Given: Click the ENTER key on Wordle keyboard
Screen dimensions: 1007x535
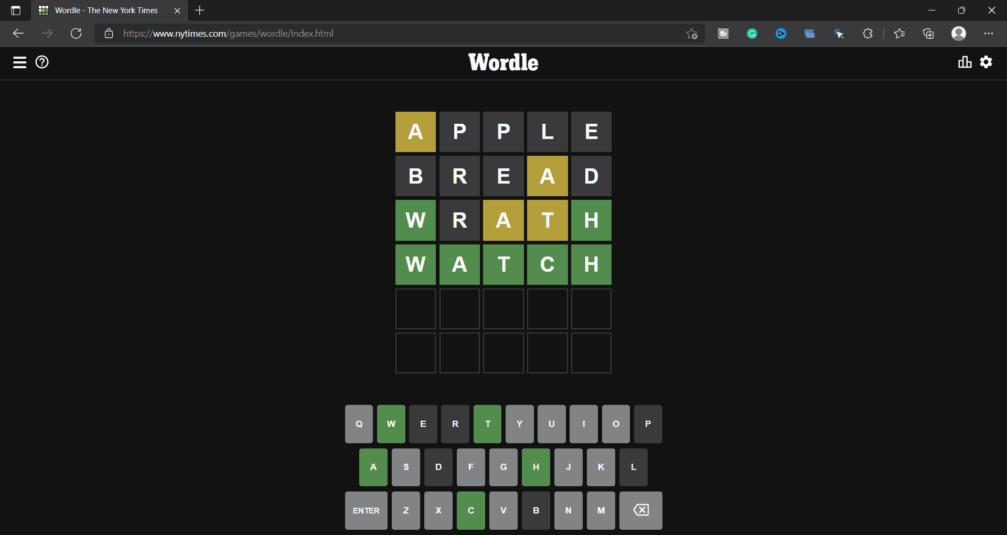Looking at the screenshot, I should [x=366, y=510].
